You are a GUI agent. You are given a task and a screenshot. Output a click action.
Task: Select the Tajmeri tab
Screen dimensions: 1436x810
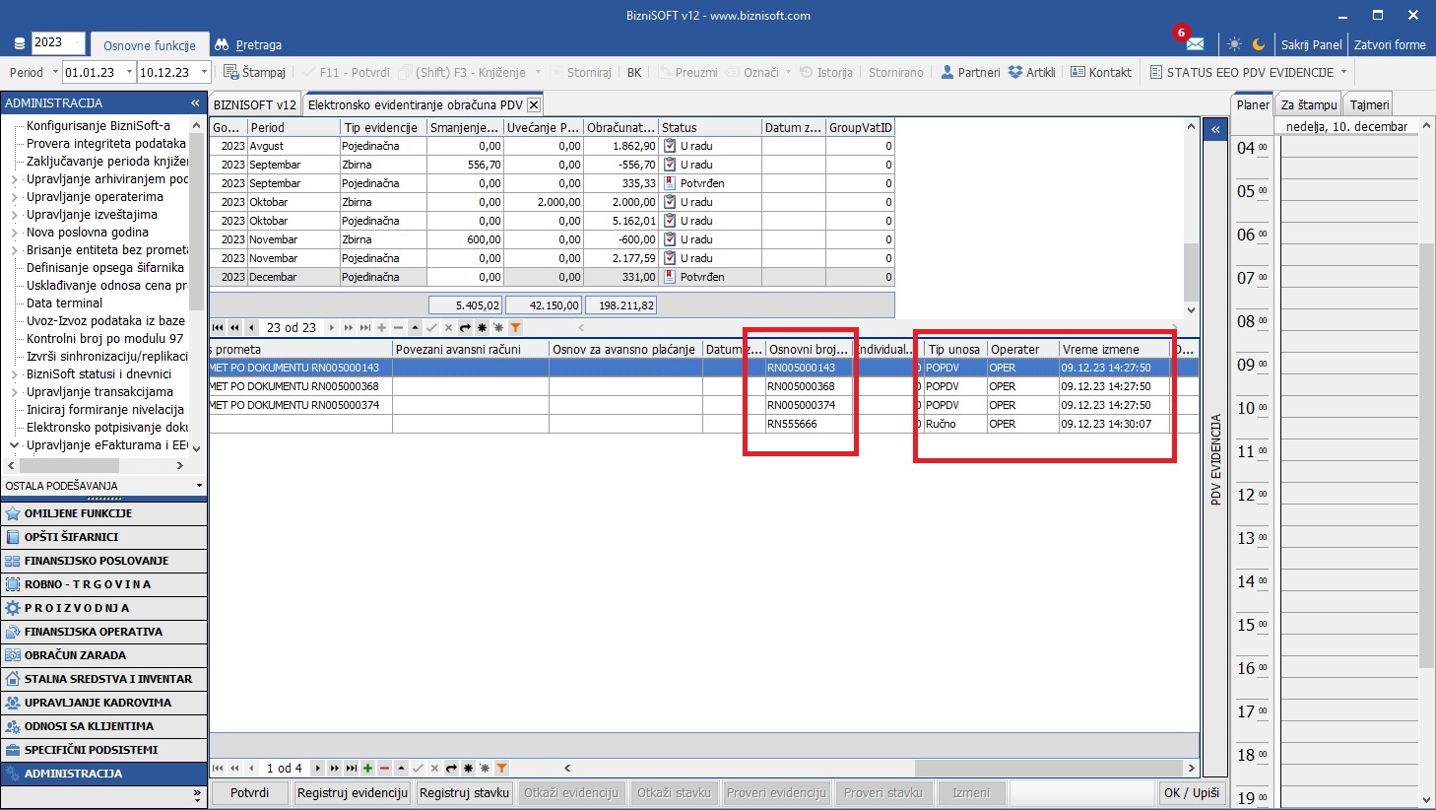(x=1369, y=104)
